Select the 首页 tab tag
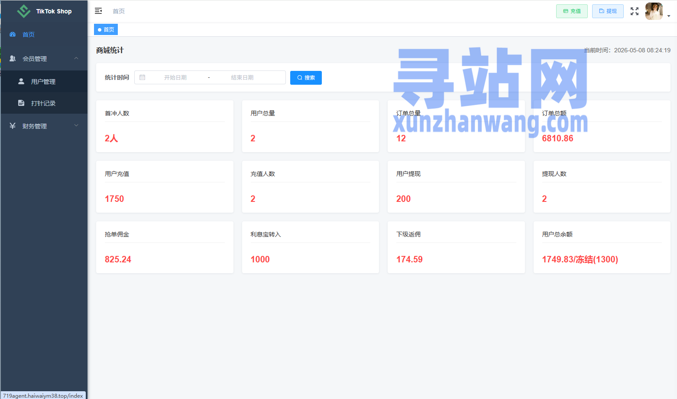Image resolution: width=677 pixels, height=399 pixels. tap(106, 29)
